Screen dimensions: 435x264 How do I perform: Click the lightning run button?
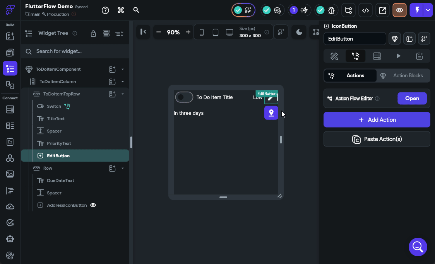pos(417,10)
